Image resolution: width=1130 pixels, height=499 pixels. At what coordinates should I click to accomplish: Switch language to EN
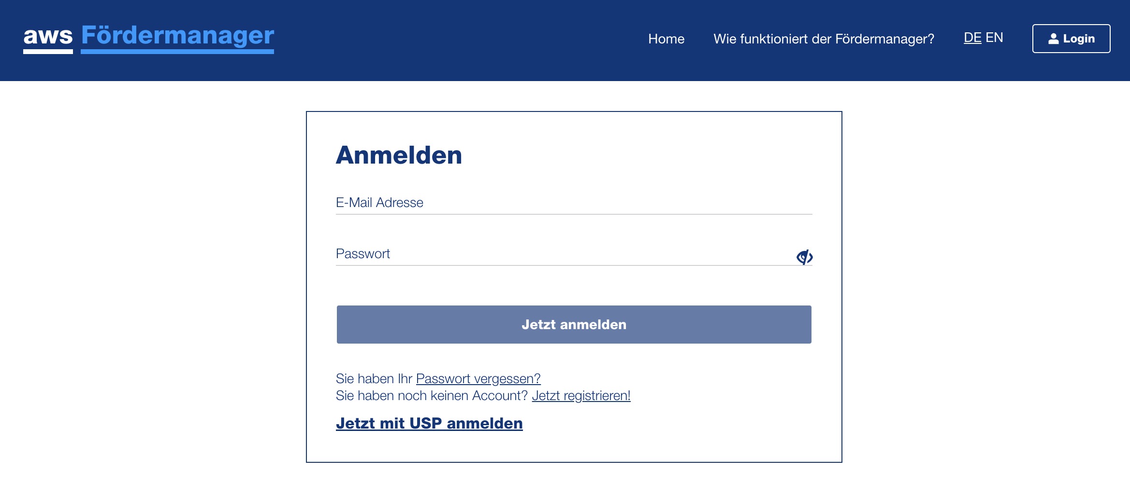[x=994, y=38]
